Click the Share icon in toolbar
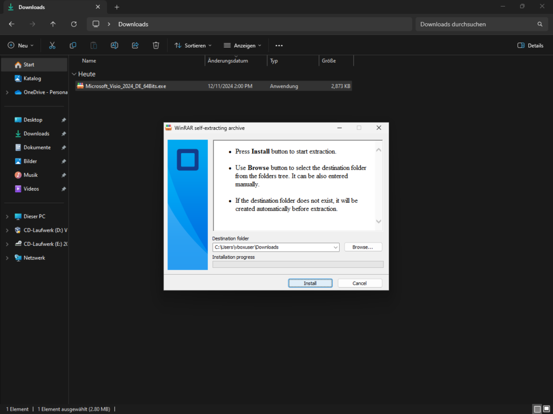This screenshot has width=553, height=414. pos(135,45)
